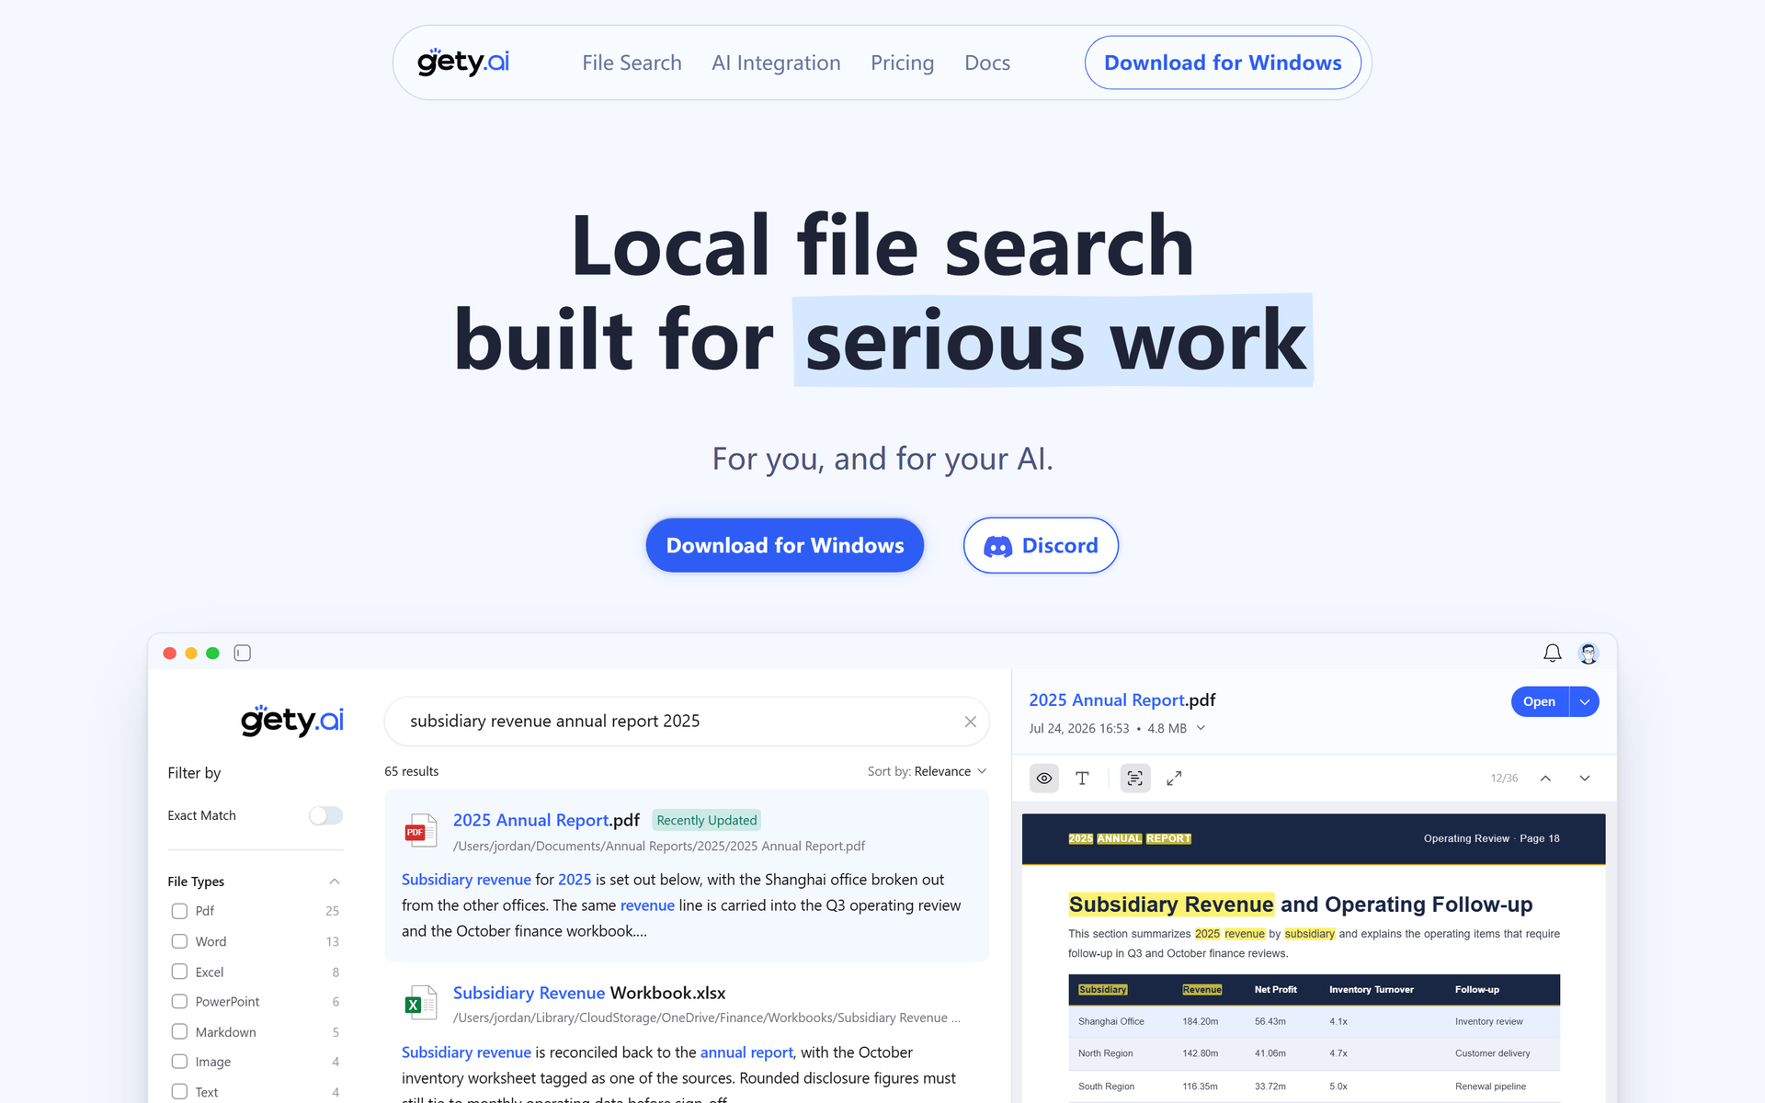This screenshot has height=1103, width=1765.
Task: Open the Subsidiary Revenue Workbook.xlsx result
Action: tap(589, 993)
